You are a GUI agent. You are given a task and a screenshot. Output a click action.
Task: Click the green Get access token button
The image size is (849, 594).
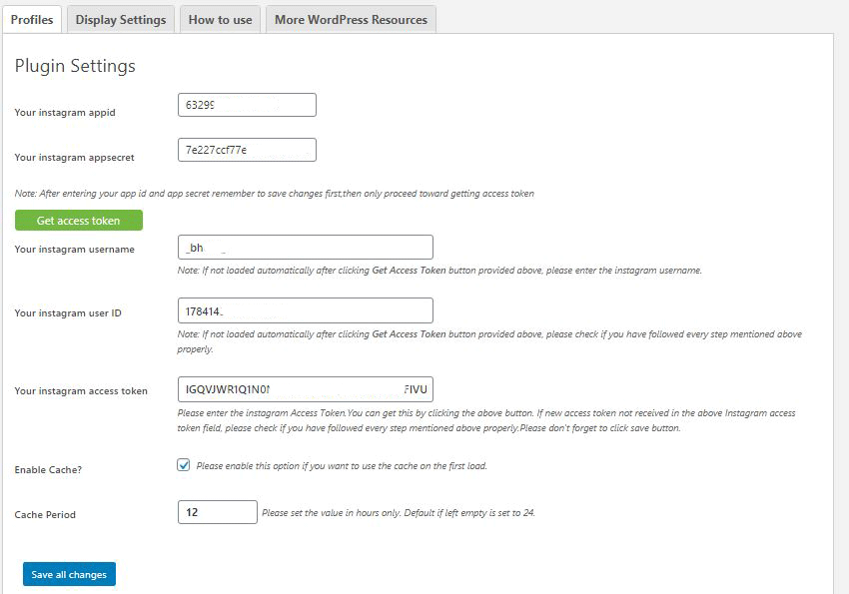click(79, 221)
